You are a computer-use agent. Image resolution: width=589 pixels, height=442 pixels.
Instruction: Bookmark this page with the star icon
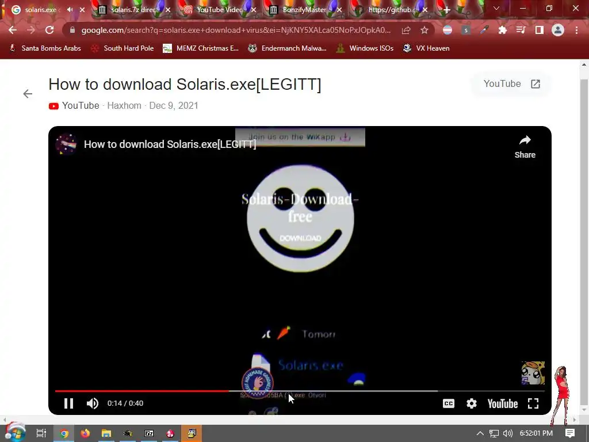point(424,30)
